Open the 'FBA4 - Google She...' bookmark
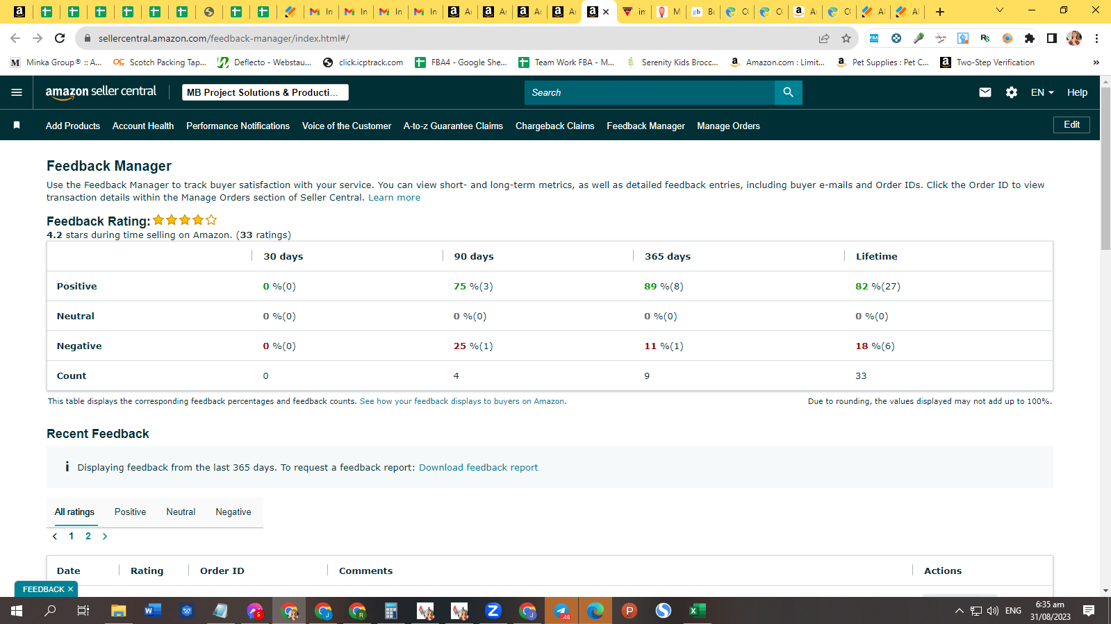 point(461,62)
